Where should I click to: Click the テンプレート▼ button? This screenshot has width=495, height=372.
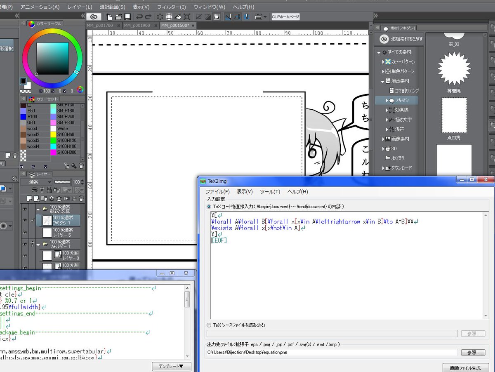click(x=172, y=366)
